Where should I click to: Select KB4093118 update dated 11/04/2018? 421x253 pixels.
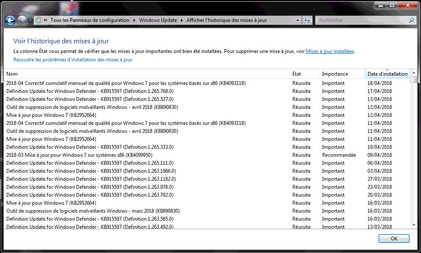[x=207, y=123]
